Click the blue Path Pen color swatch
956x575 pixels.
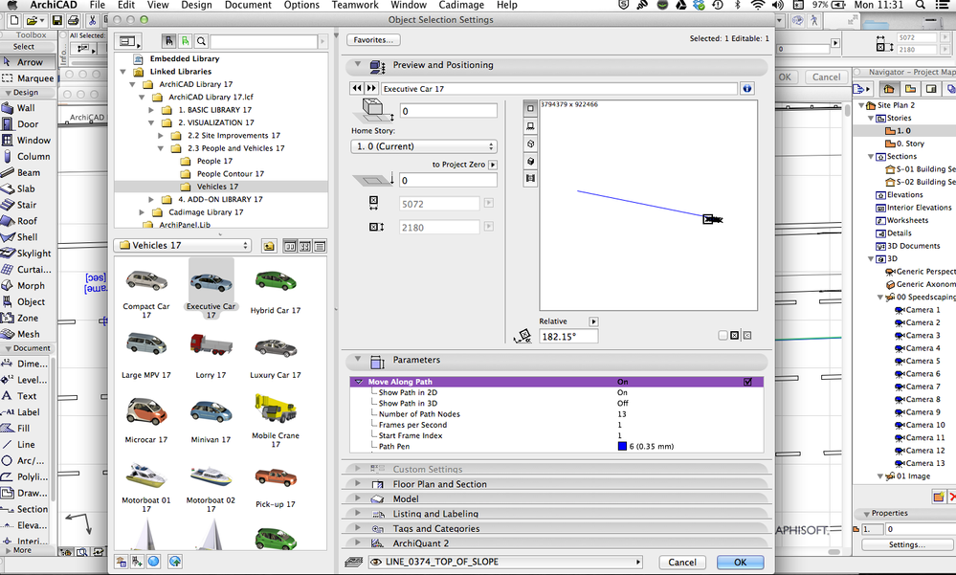[x=622, y=446]
